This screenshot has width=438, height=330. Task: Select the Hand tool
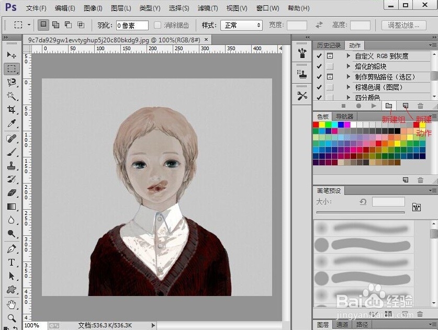(12, 304)
